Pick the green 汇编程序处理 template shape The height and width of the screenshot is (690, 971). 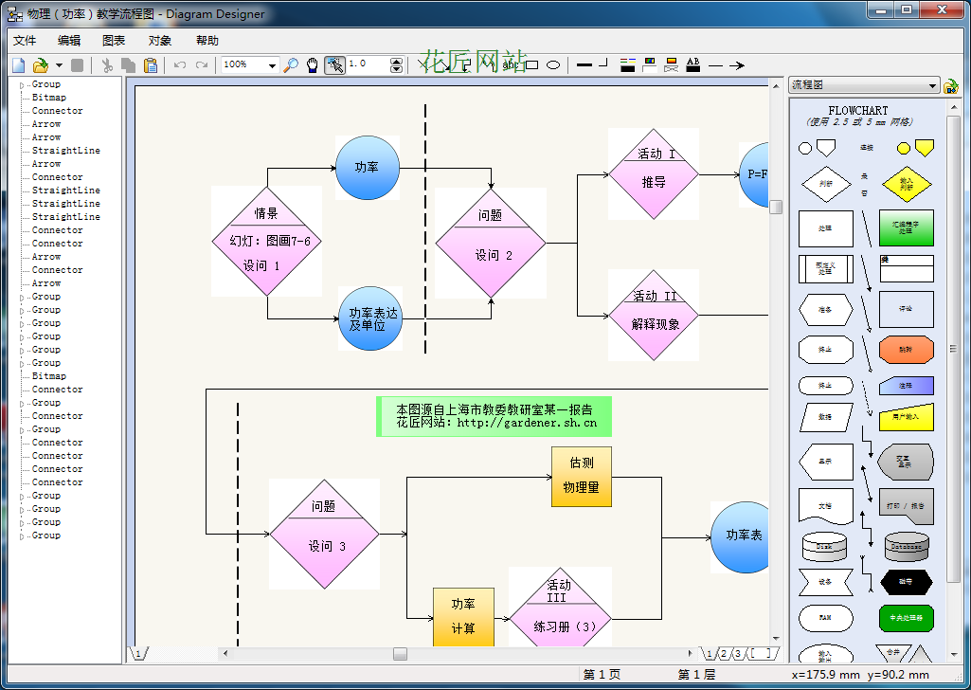click(906, 228)
